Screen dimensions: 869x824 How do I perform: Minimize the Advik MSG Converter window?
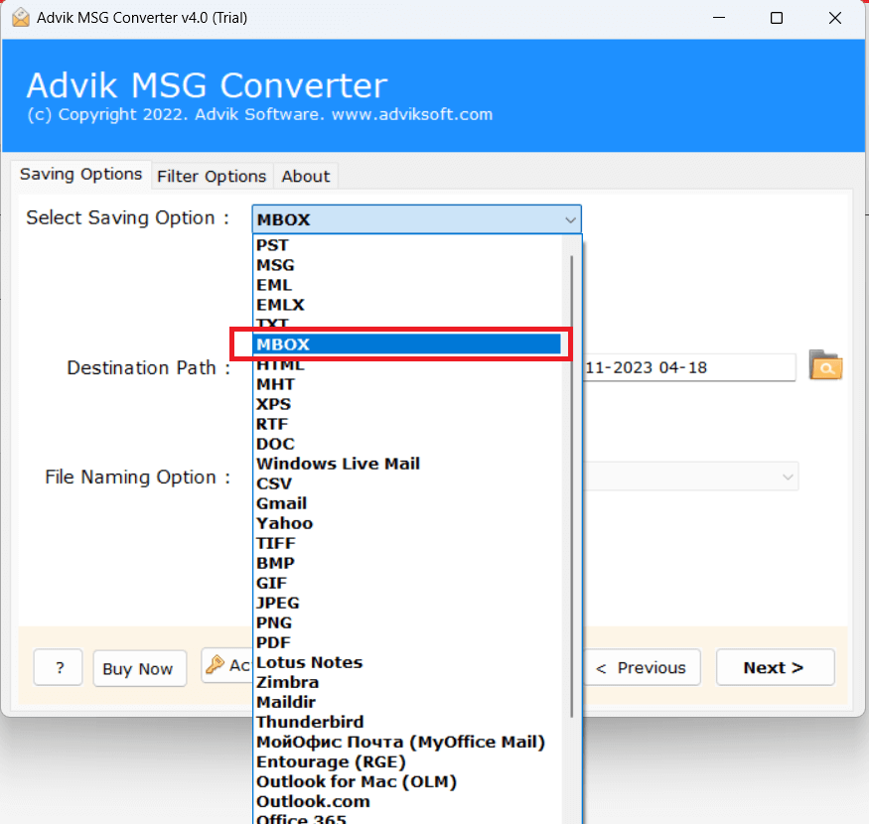719,18
